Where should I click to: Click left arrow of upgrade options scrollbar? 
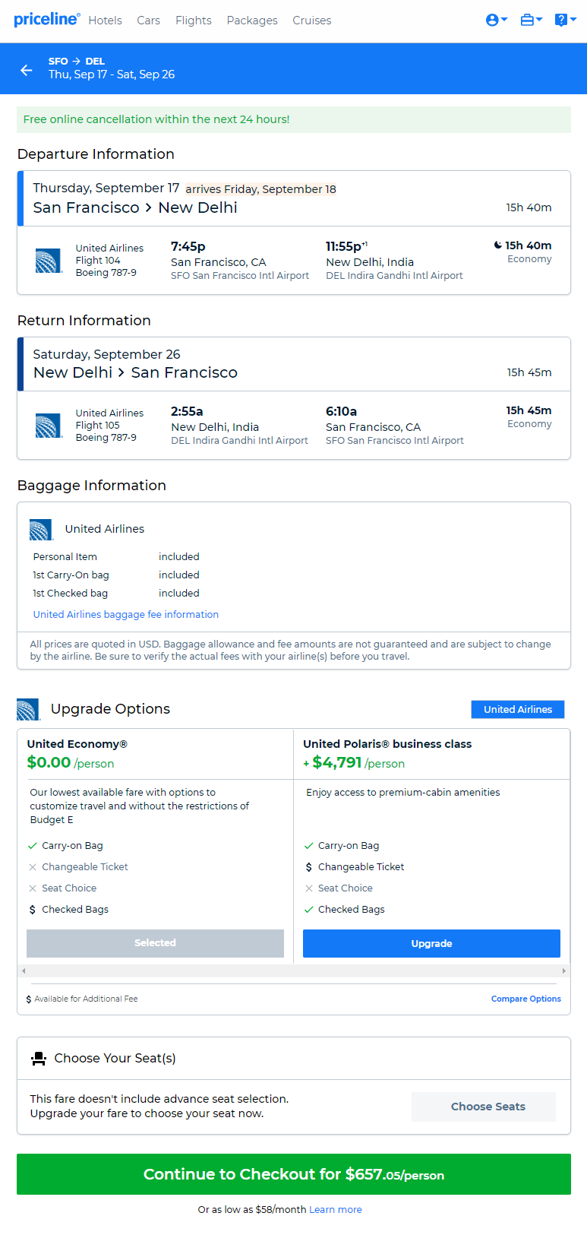(24, 971)
